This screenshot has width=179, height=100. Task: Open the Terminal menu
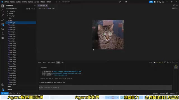(x=43, y=2)
